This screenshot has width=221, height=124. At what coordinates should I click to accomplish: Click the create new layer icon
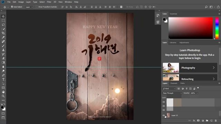(211, 121)
